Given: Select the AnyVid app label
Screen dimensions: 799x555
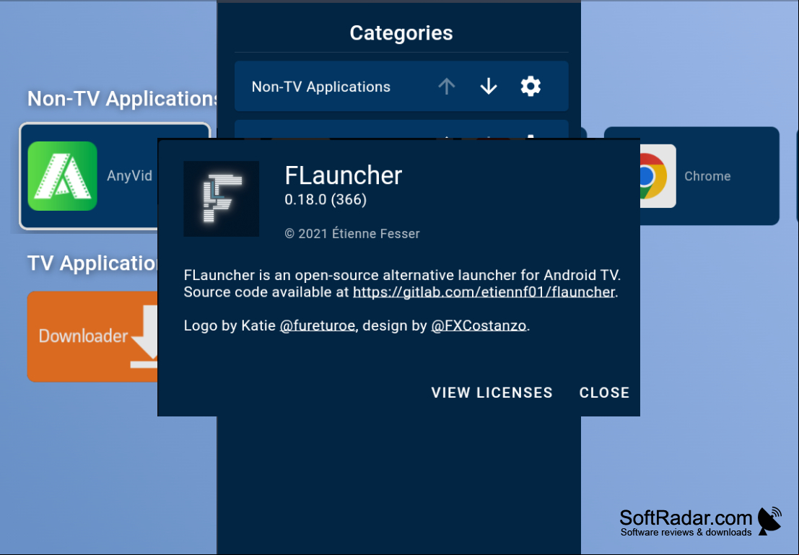Looking at the screenshot, I should coord(129,176).
